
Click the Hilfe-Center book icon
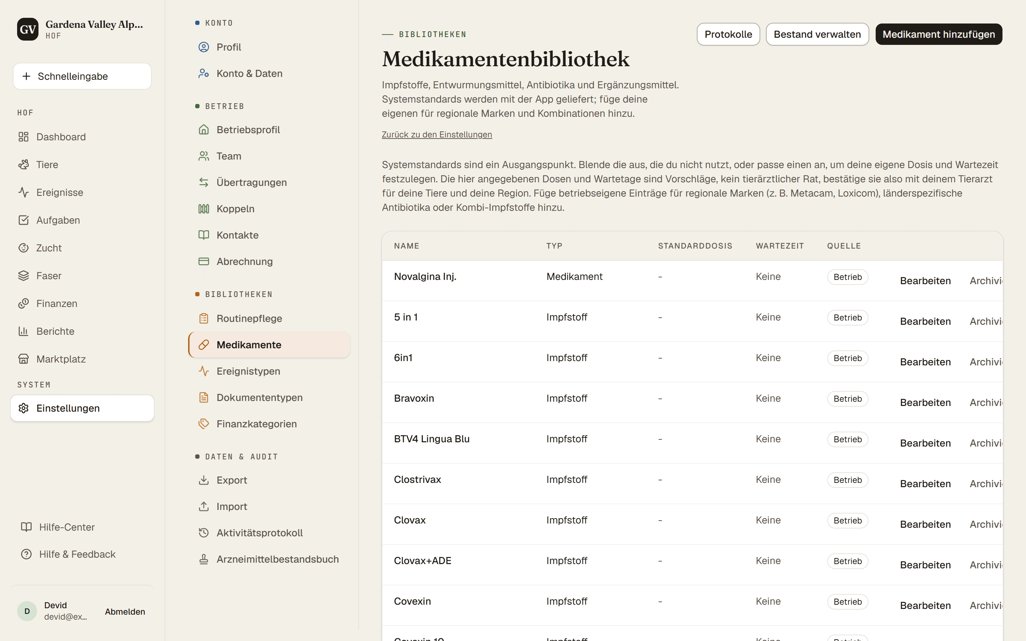(26, 527)
